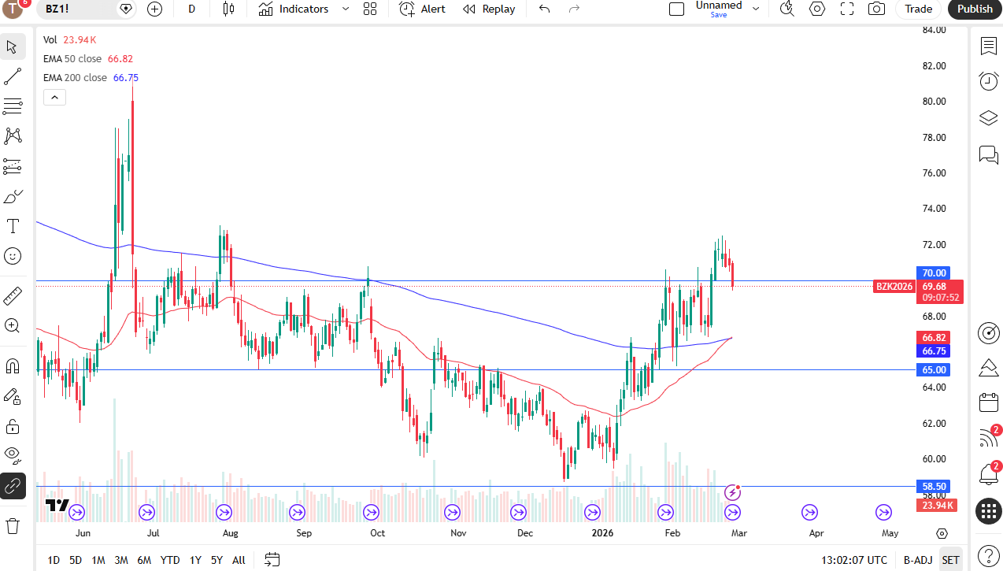Open the chats panel

coord(988,154)
